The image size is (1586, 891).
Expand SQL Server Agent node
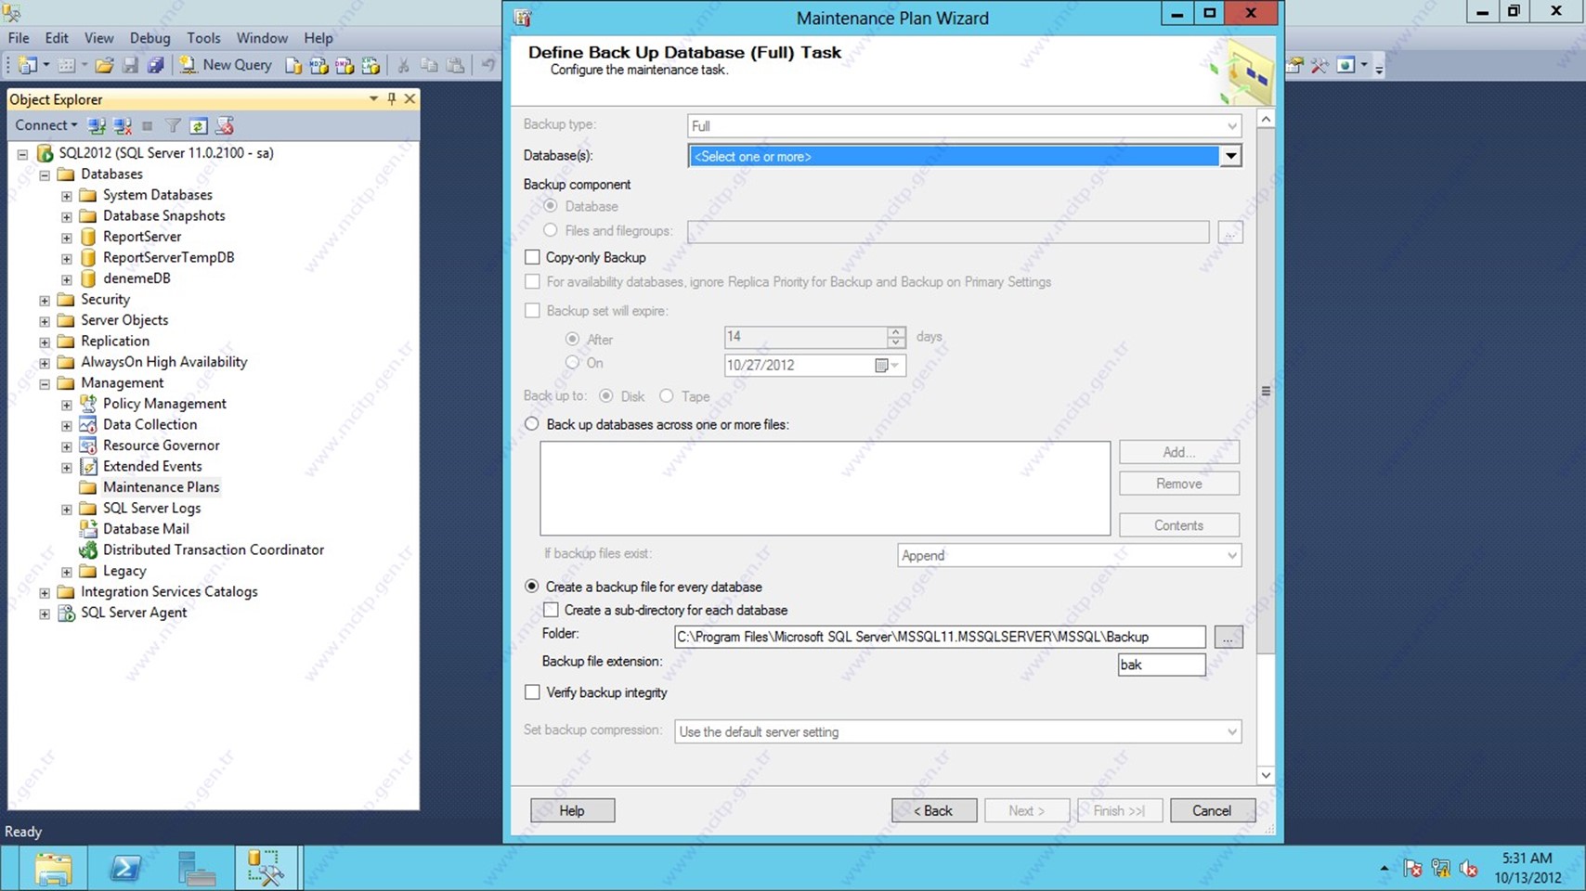pos(45,613)
